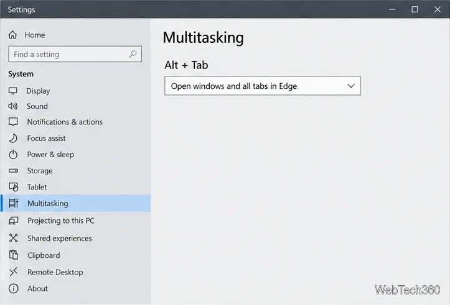Screen dimensions: 450x305
Task: Click the Focus assist moon icon
Action: [x=13, y=139]
